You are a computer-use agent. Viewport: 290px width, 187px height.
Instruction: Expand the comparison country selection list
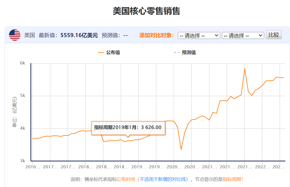click(x=199, y=35)
